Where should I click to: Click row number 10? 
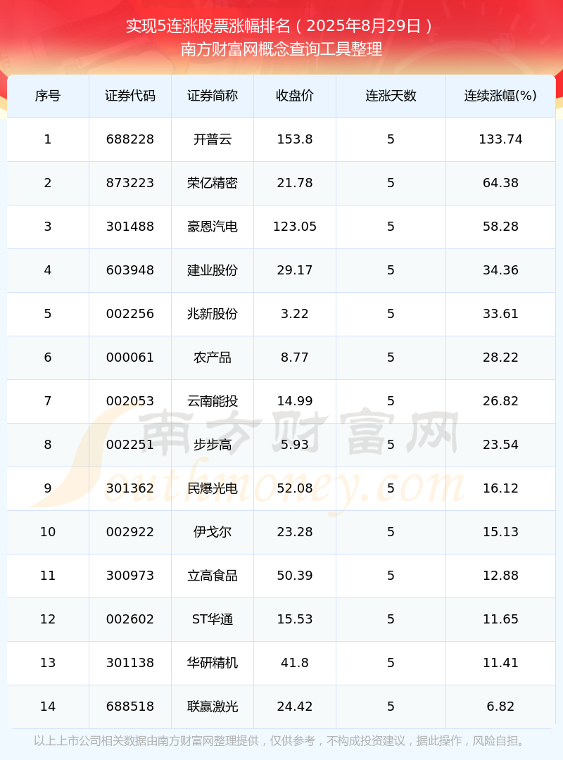click(48, 532)
